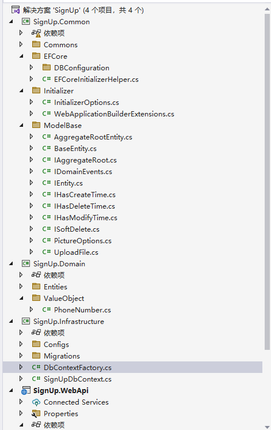This screenshot has width=271, height=430.
Task: Click the Properties wrench icon
Action: [x=36, y=413]
